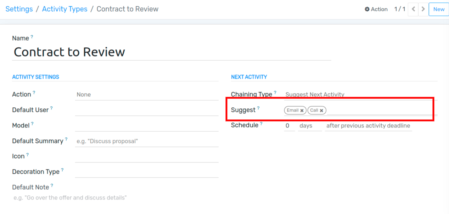This screenshot has height=214, width=449.
Task: Open the Schedule days unit dropdown
Action: (310, 126)
